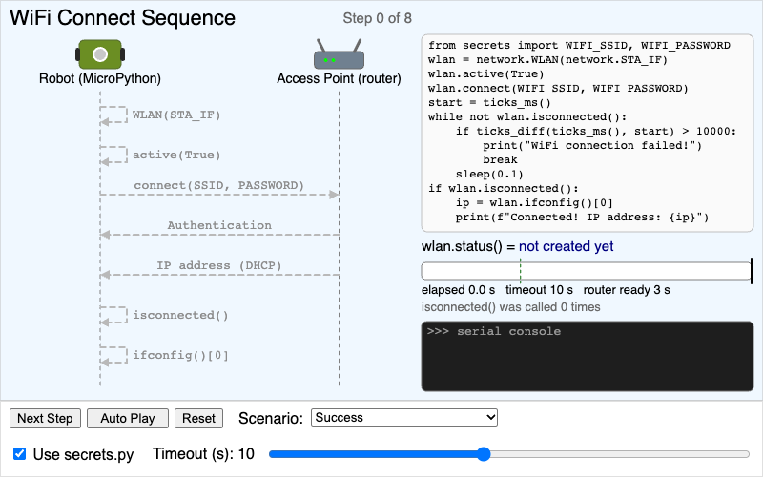Click the Scenario: label
This screenshot has height=479, width=763.
coord(271,418)
